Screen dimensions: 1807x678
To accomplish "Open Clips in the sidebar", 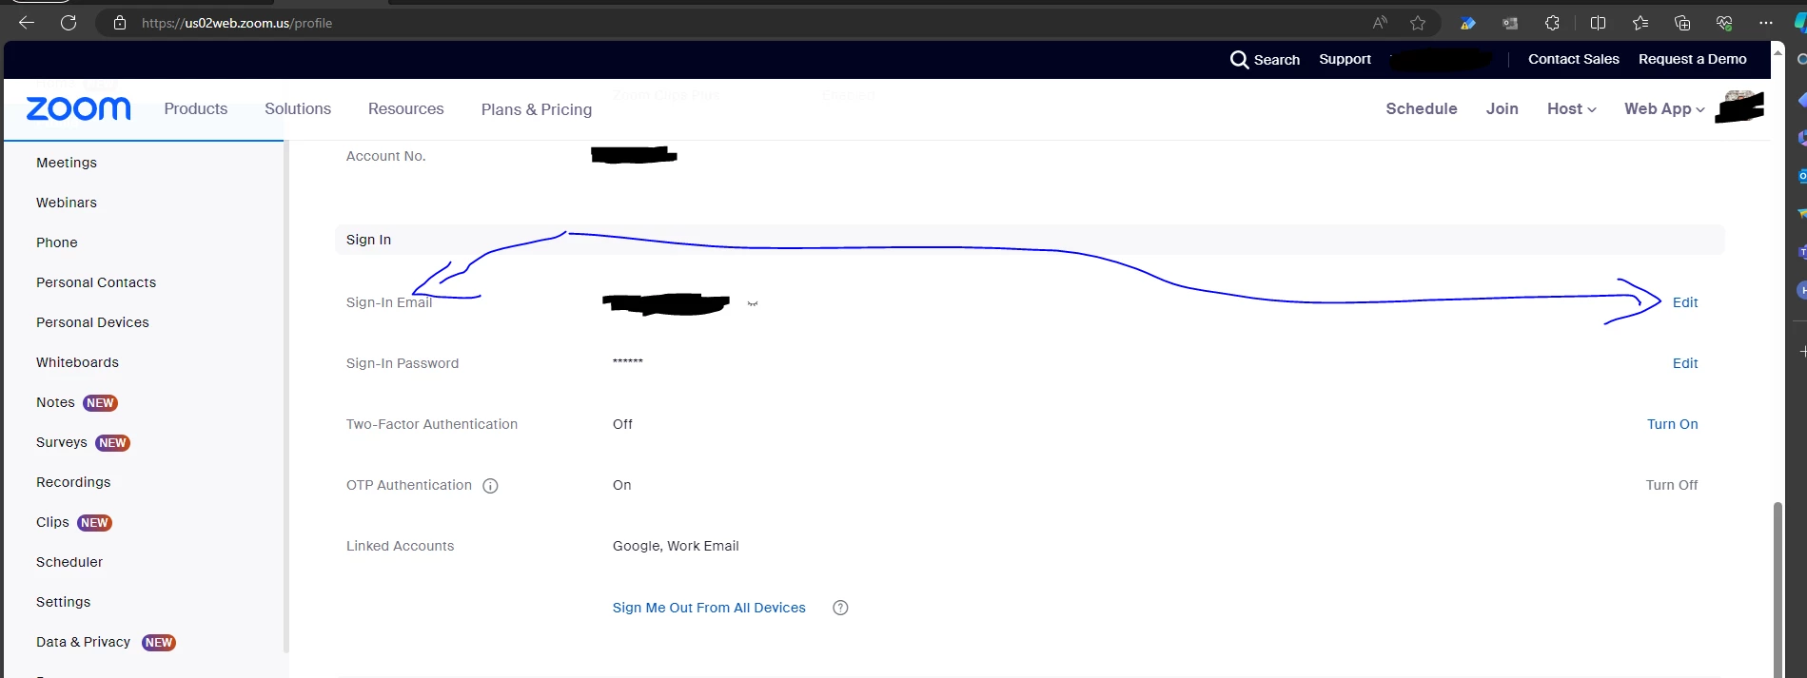I will 52,522.
